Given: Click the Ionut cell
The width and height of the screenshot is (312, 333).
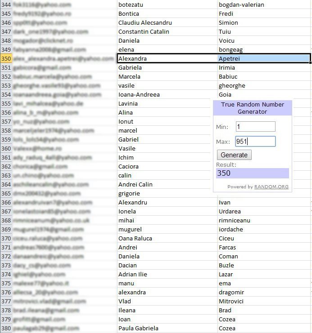Looking at the screenshot, I should tap(167, 121).
